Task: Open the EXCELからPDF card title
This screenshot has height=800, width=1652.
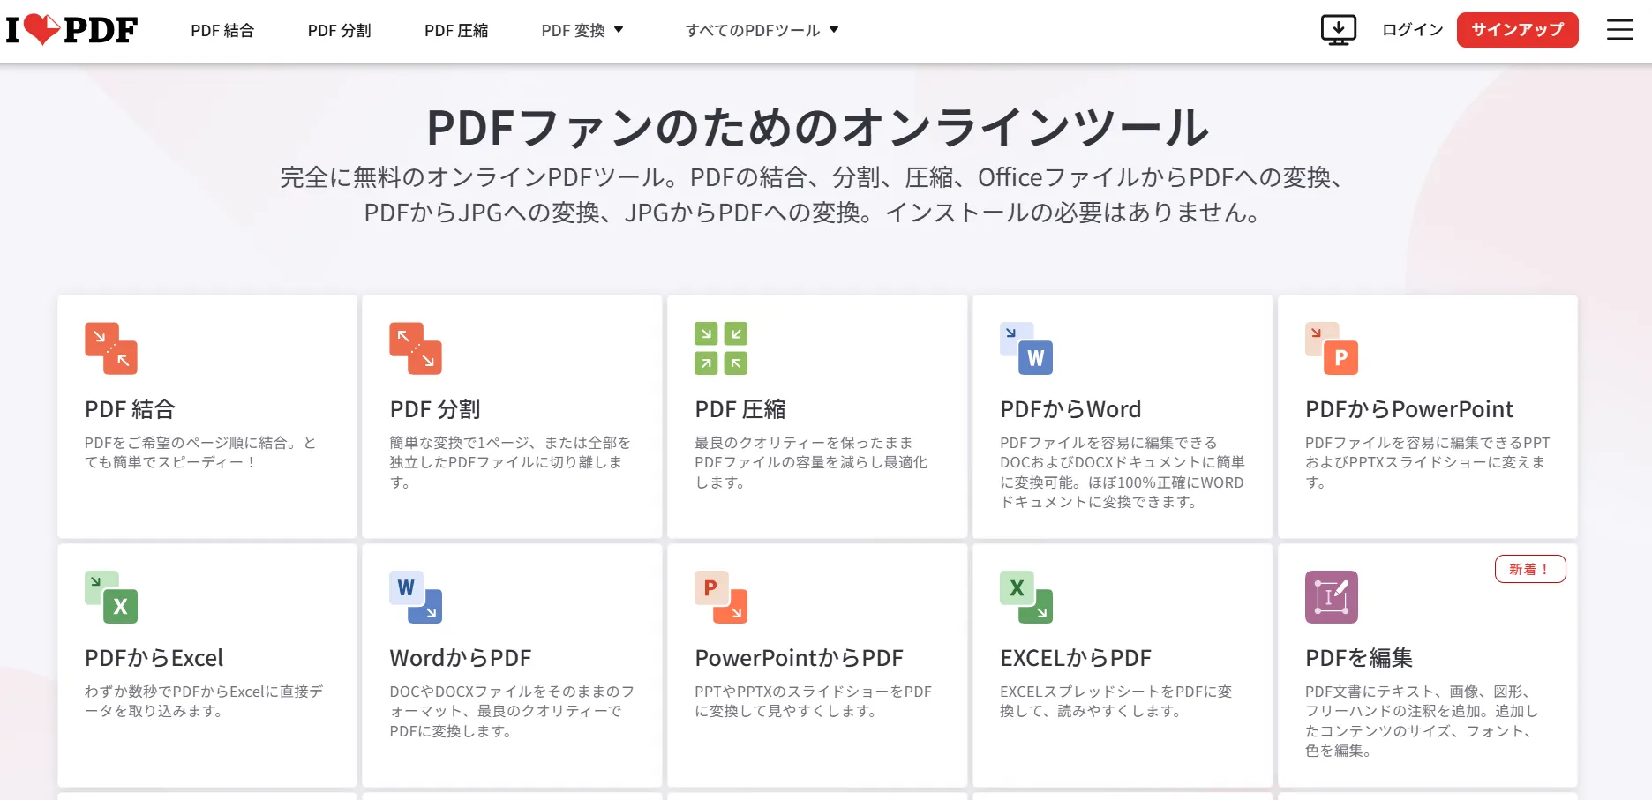Action: click(1076, 658)
